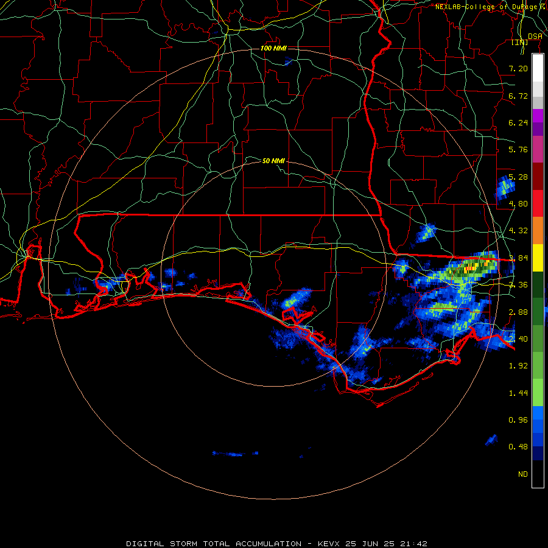Image resolution: width=548 pixels, height=548 pixels.
Task: Click the 2.88 legend value
Action: coord(518,312)
